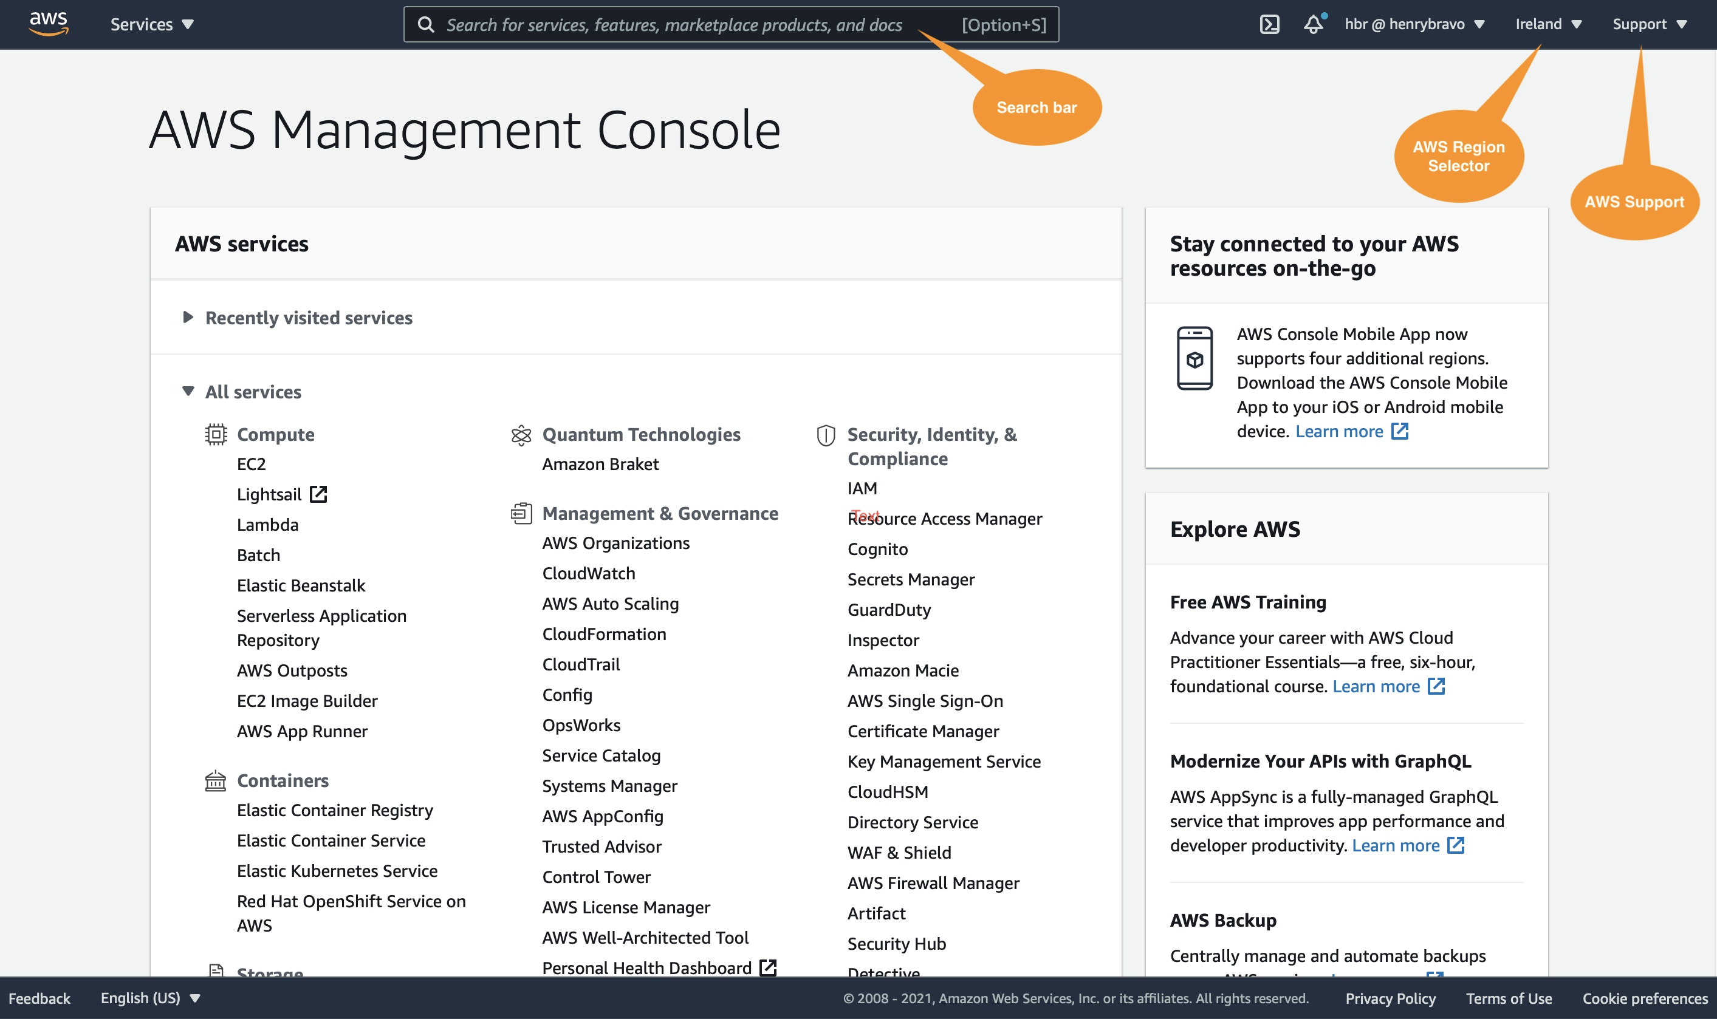Open Terms of Use link
Viewport: 1717px width, 1019px height.
coord(1509,998)
